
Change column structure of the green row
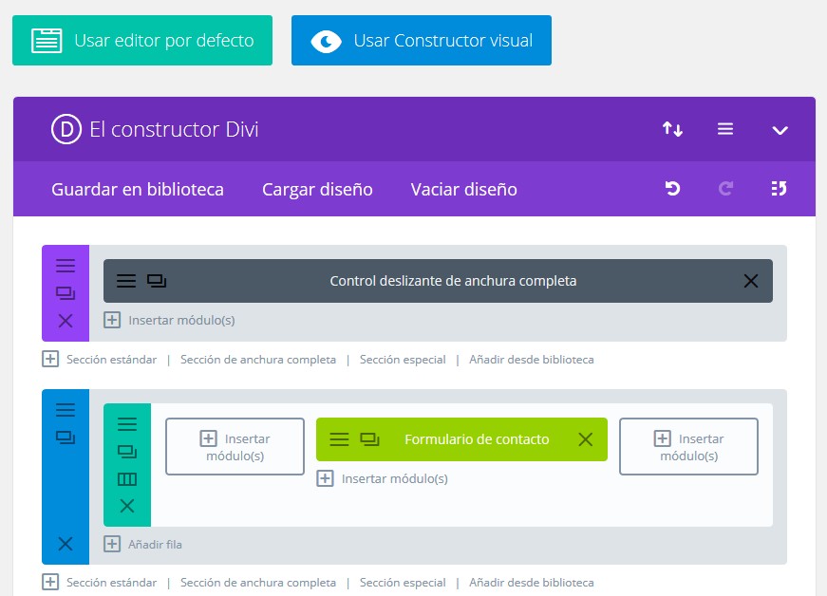click(127, 479)
